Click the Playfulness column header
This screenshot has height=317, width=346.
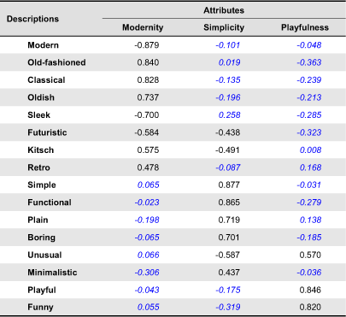305,27
